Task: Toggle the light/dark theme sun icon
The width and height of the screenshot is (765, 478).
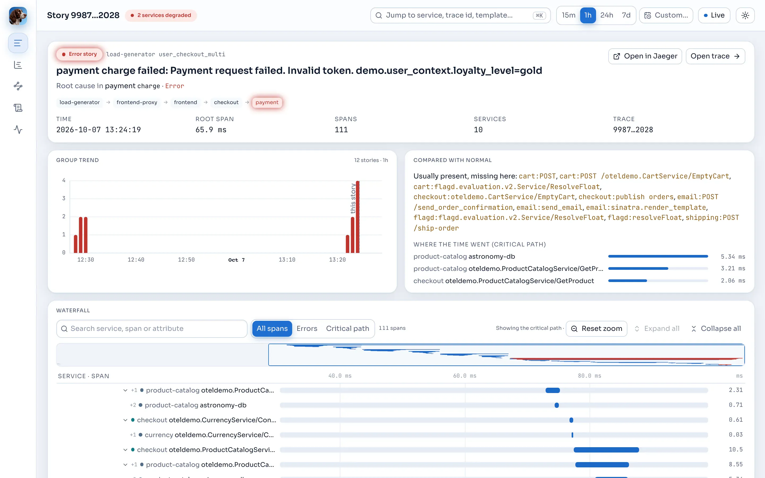Action: coord(745,15)
